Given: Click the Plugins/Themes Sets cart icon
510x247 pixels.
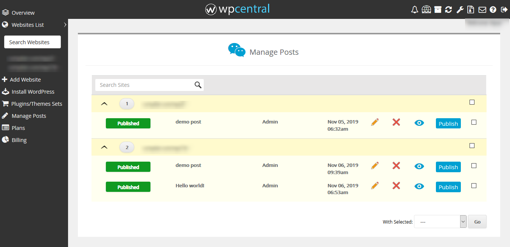Looking at the screenshot, I should pos(5,103).
